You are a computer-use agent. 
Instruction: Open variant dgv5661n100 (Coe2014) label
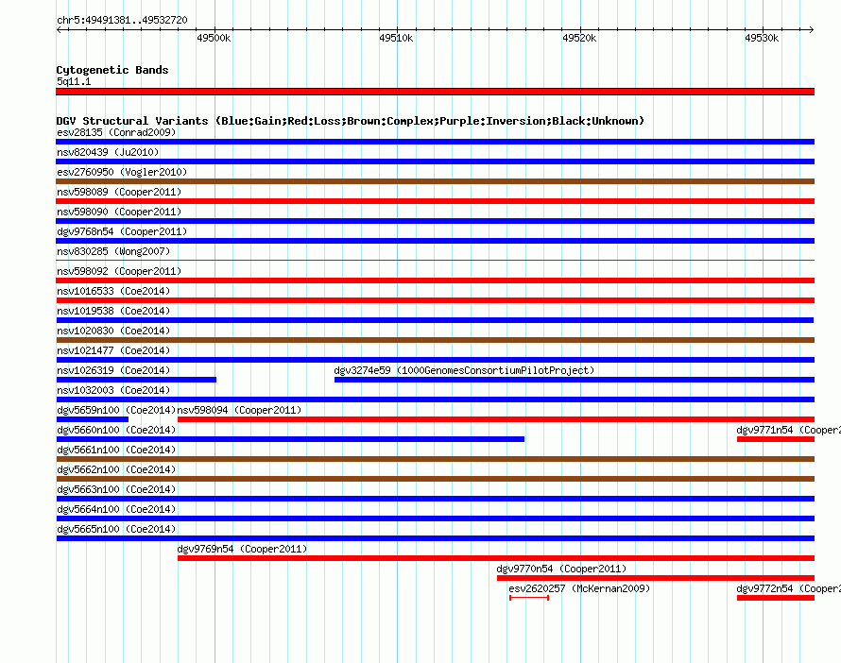coord(116,450)
